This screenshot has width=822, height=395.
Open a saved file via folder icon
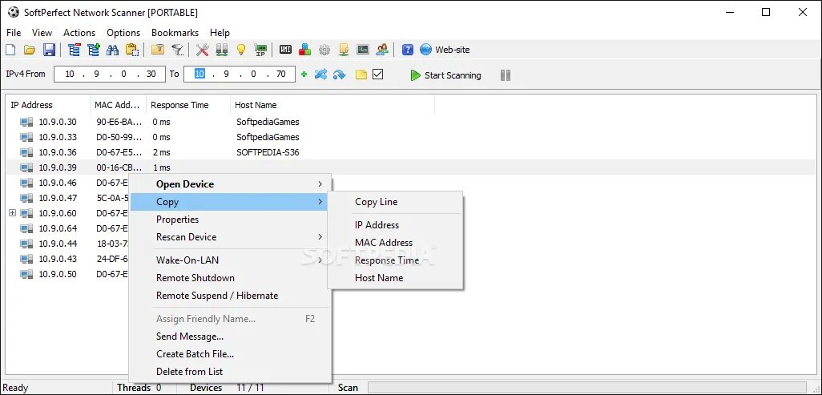[x=30, y=50]
